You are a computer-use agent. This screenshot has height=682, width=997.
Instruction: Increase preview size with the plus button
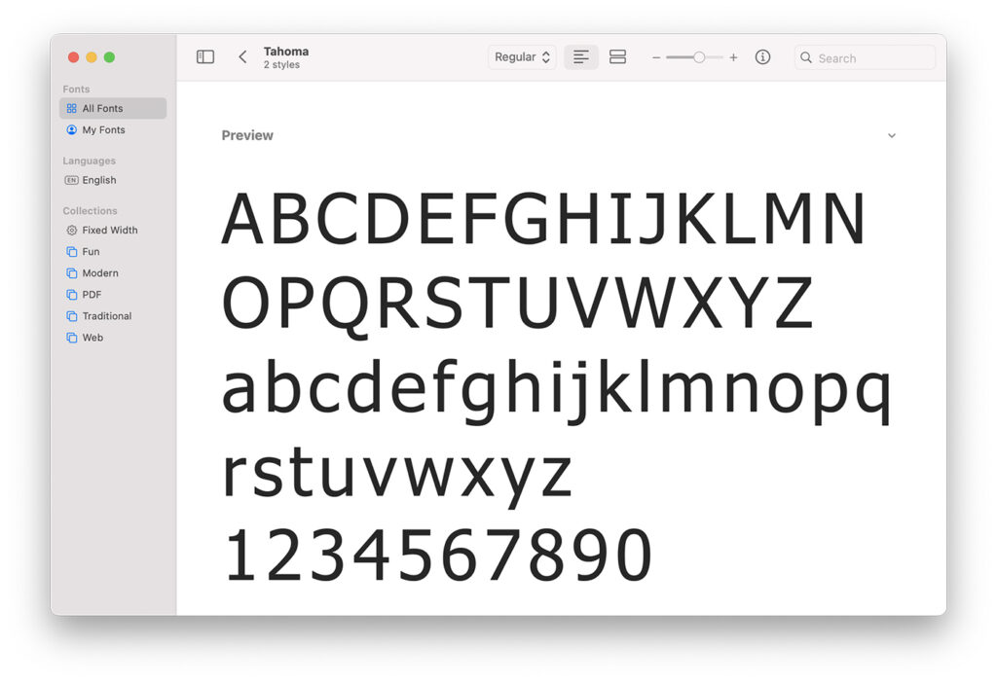[x=733, y=56]
